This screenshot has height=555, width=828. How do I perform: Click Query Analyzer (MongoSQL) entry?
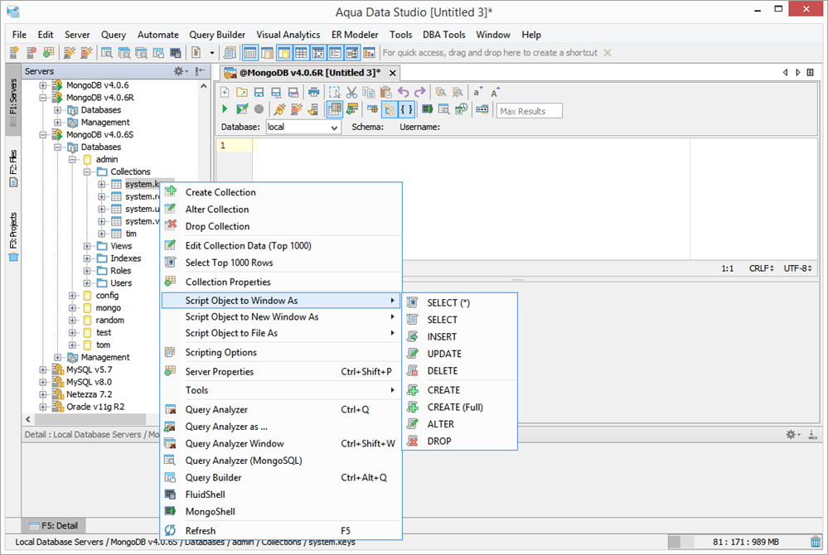click(281, 461)
